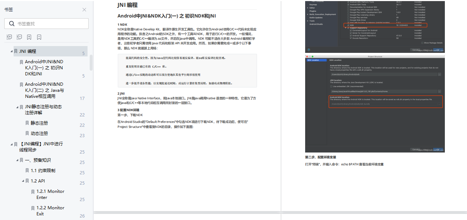467x220 pixels.
Task: Click the add bookmark icon
Action: tap(29, 36)
